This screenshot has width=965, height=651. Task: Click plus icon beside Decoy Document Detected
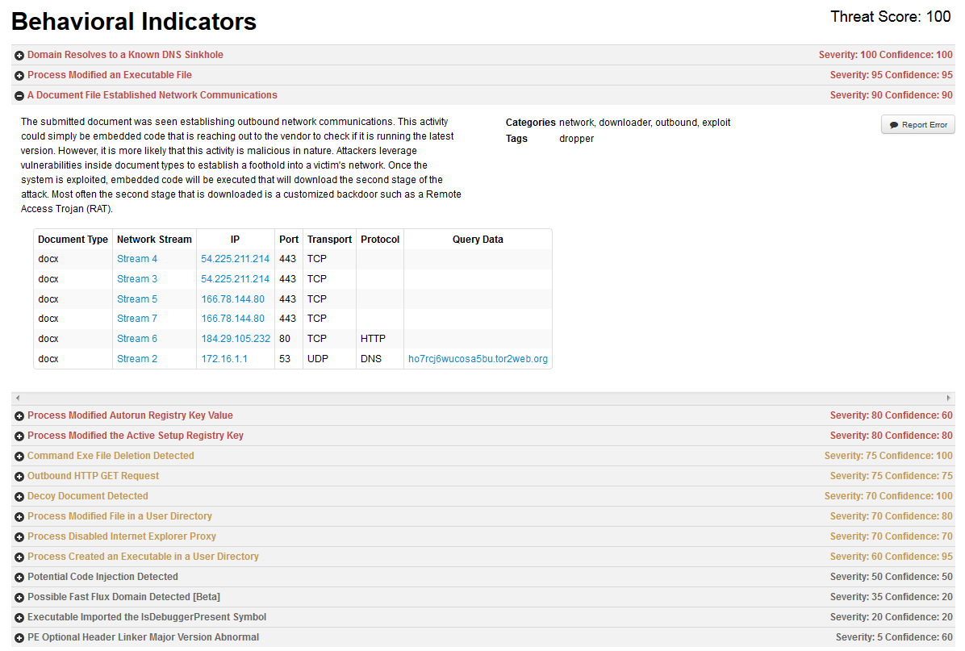(x=19, y=497)
